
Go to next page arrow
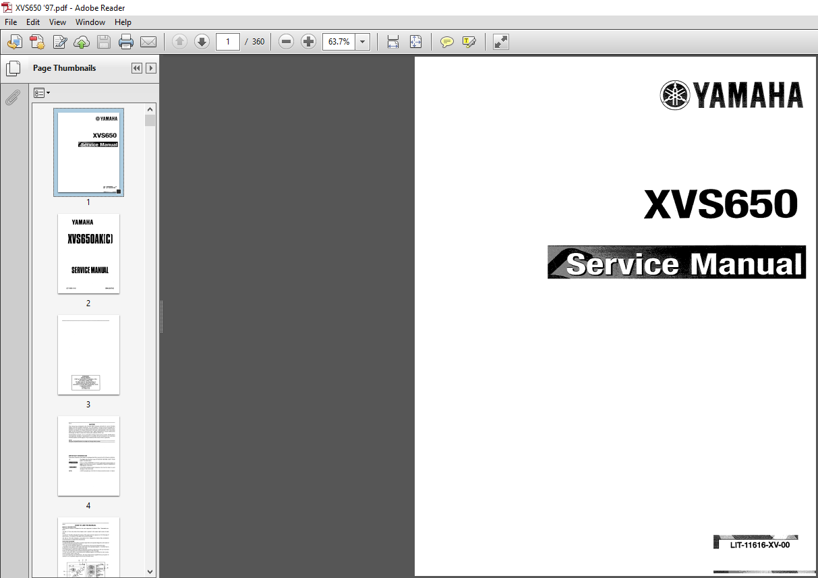tap(202, 42)
